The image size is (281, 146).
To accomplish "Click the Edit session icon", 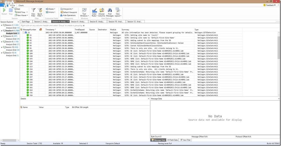I will pos(17,9).
